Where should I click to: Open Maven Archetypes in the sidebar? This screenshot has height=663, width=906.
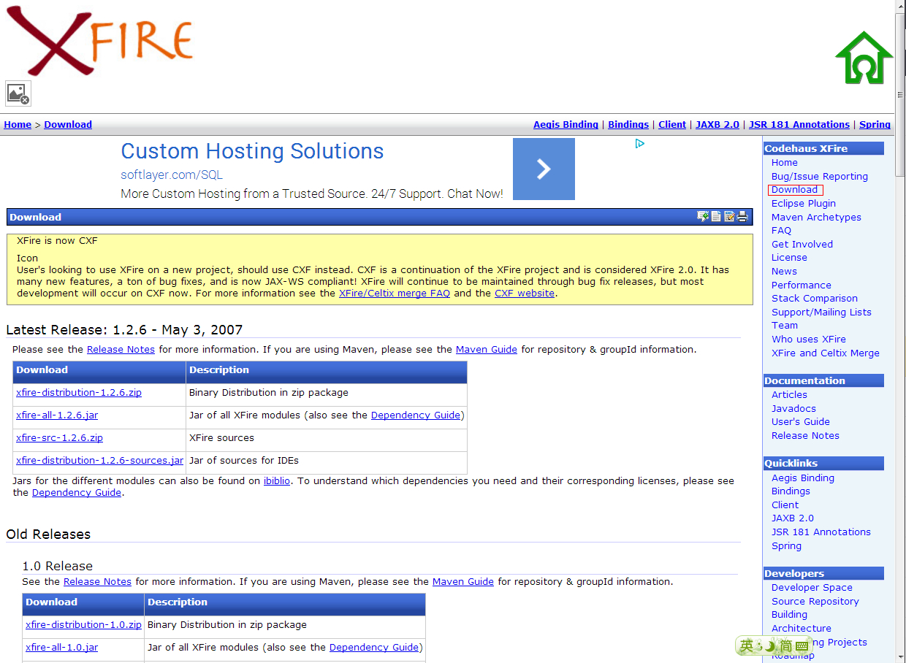tap(816, 218)
